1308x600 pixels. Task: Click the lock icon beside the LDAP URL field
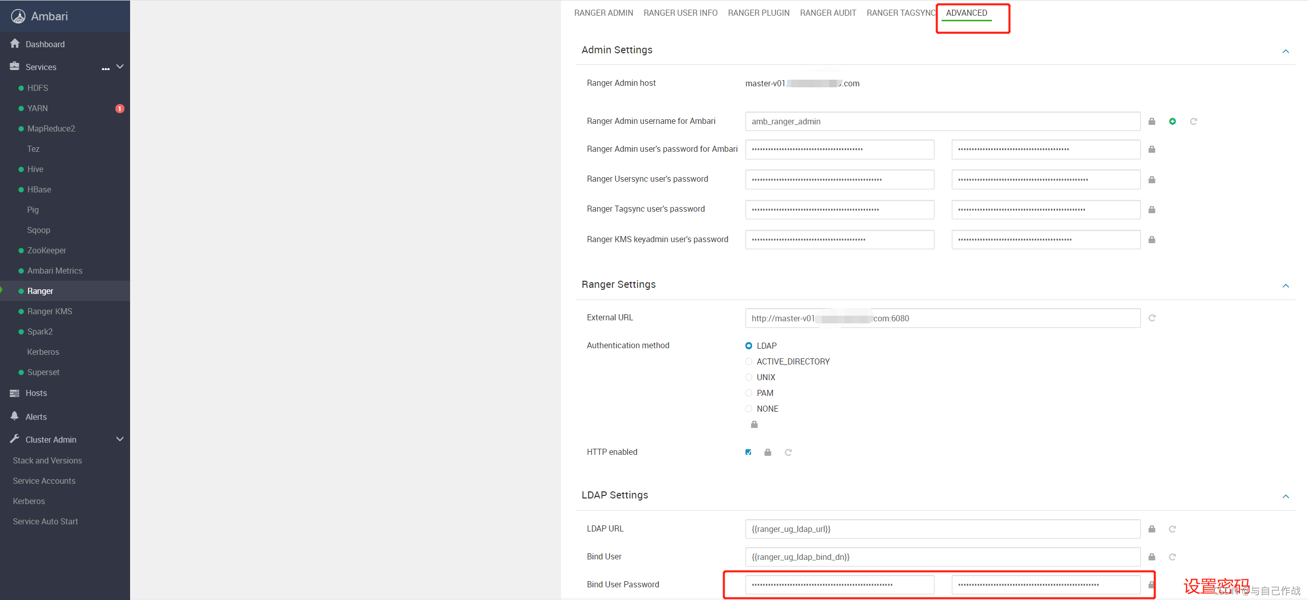[1151, 529]
